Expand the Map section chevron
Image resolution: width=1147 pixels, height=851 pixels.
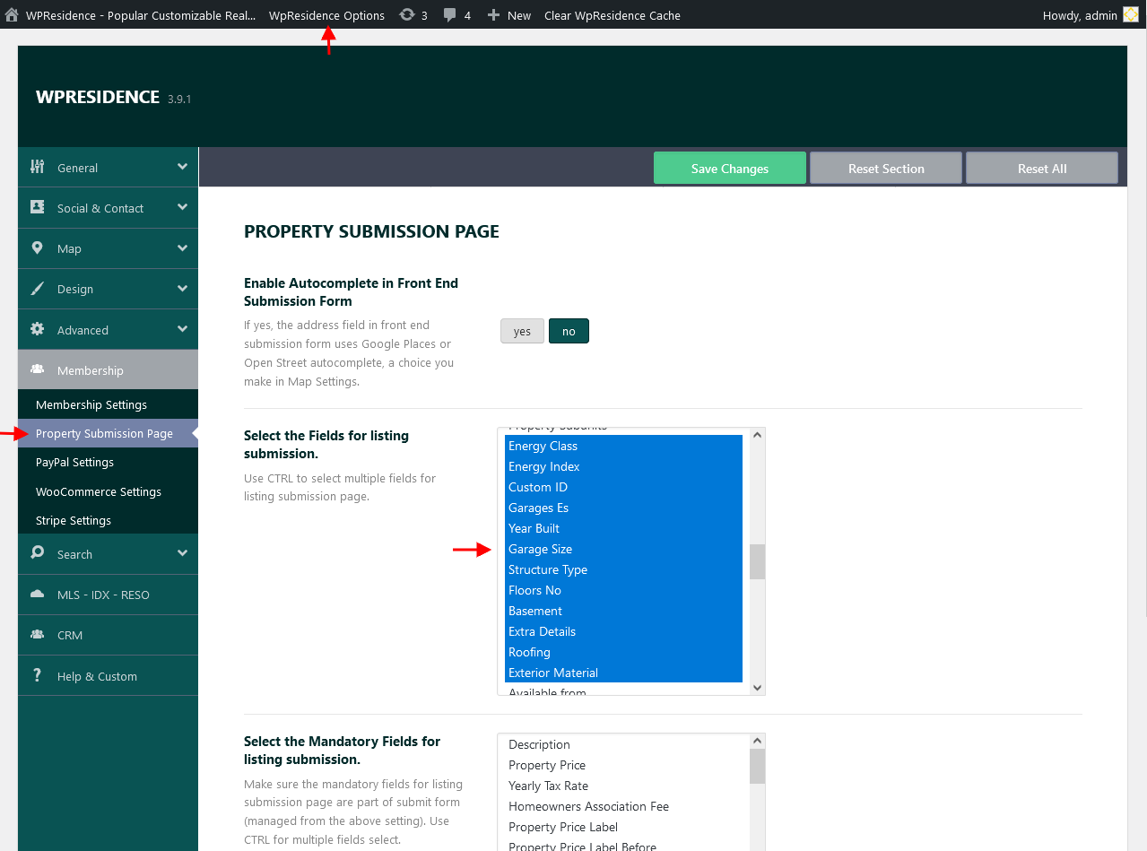(x=182, y=247)
